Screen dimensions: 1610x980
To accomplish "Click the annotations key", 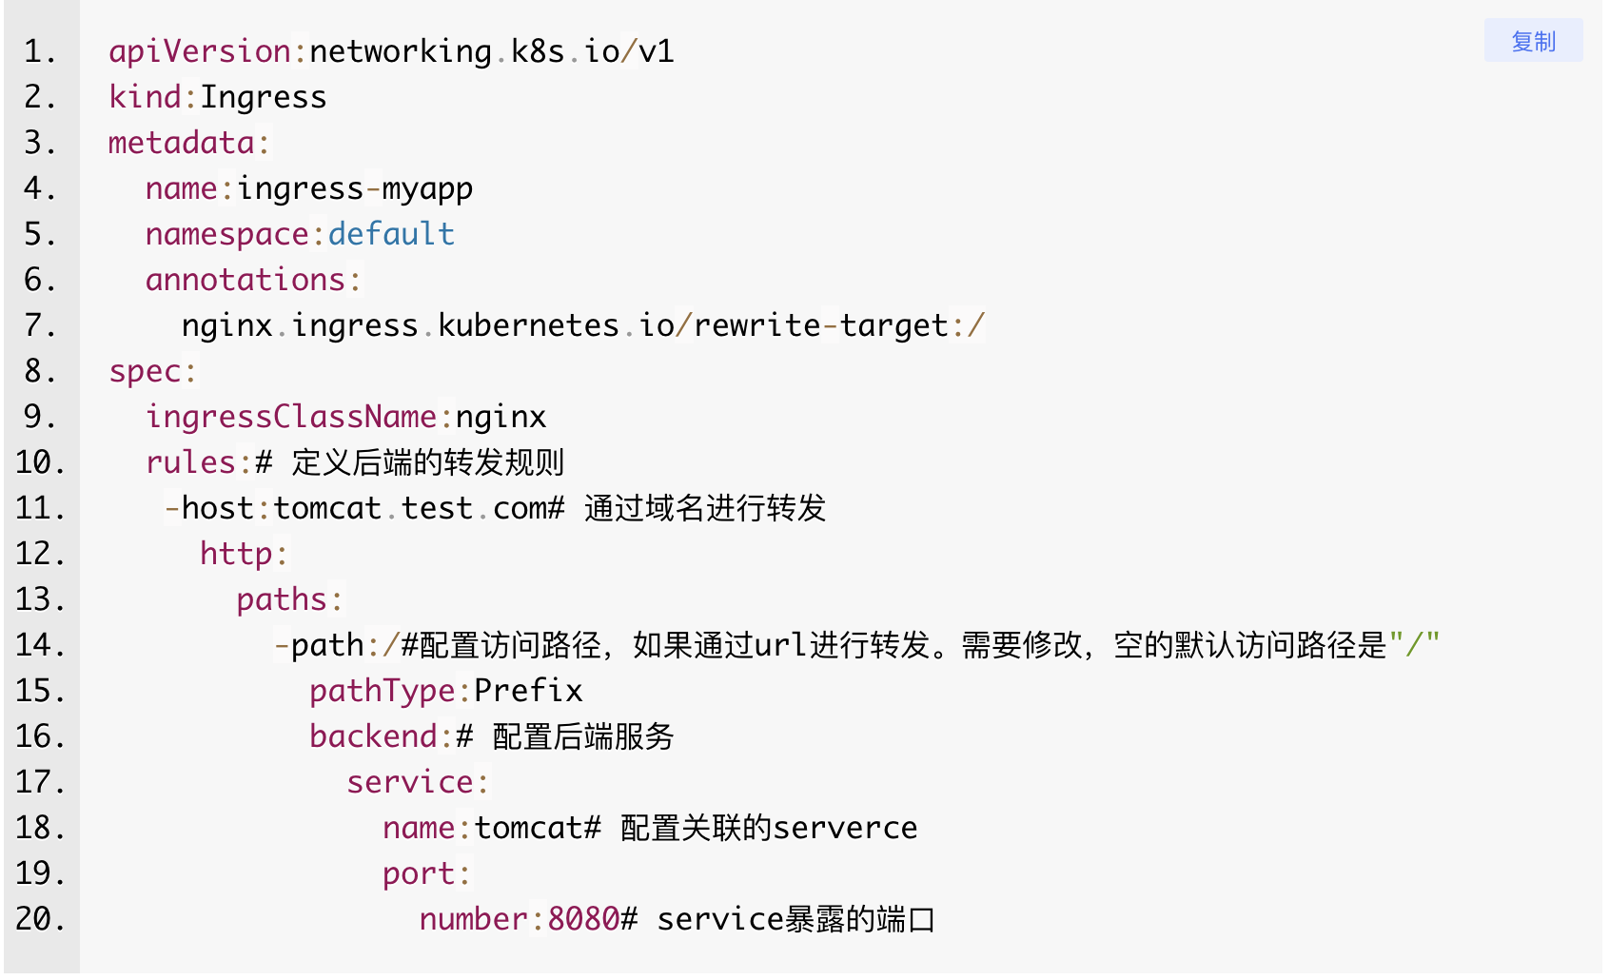I will 245,280.
